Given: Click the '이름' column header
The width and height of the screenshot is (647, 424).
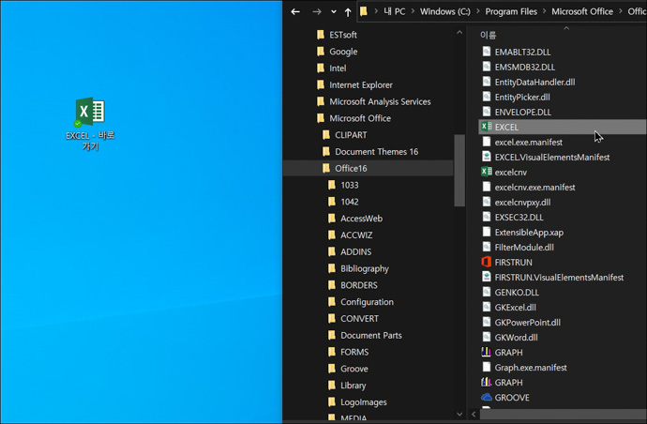Looking at the screenshot, I should [489, 36].
